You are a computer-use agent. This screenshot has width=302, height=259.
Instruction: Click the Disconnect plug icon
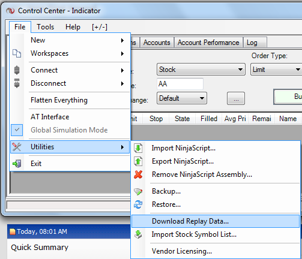[x=17, y=83]
